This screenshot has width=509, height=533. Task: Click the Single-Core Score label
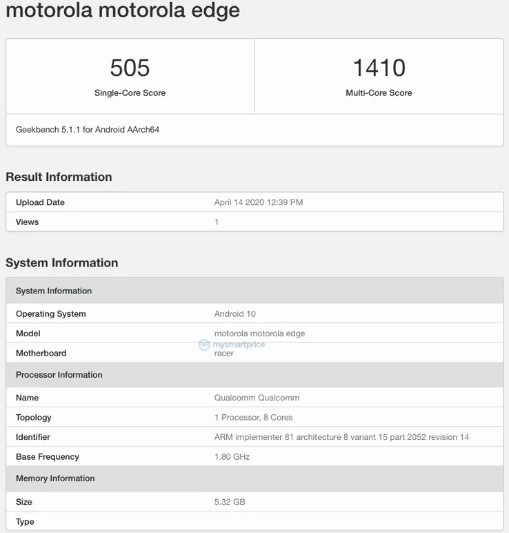click(x=130, y=93)
